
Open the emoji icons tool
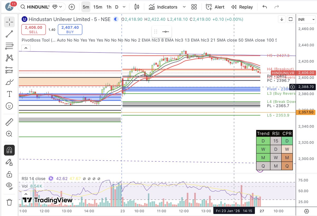9,106
